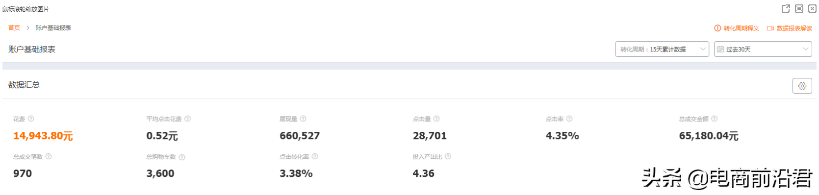Image resolution: width=819 pixels, height=195 pixels.
Task: Click help icon beside 点击率
Action: [569, 119]
